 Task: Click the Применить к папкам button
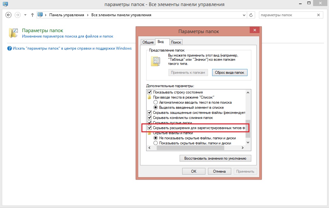pos(188,73)
